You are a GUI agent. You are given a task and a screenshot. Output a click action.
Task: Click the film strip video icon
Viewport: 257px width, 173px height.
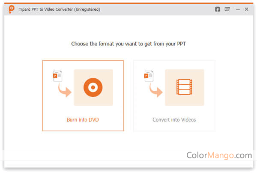pos(184,87)
